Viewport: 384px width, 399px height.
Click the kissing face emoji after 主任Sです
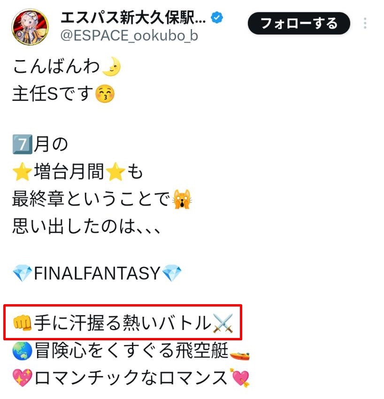105,93
